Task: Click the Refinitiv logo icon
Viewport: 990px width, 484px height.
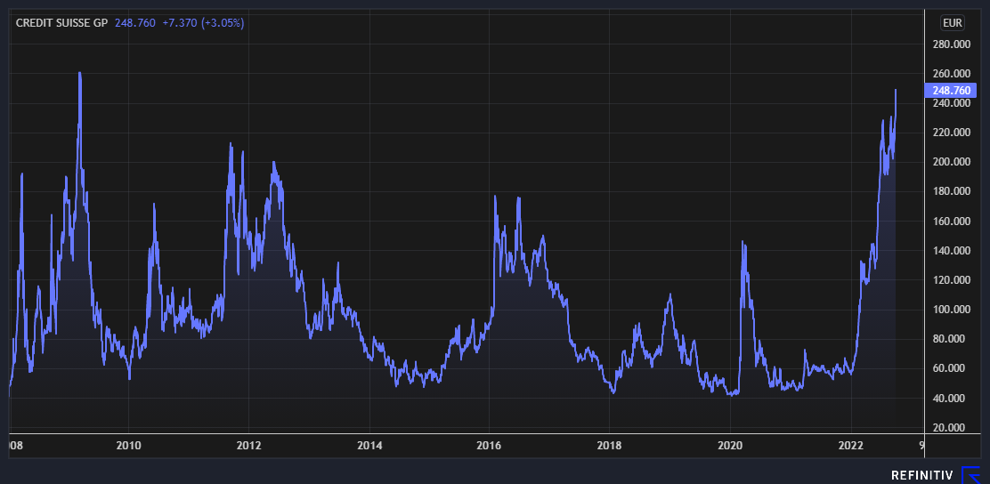Action: click(970, 474)
